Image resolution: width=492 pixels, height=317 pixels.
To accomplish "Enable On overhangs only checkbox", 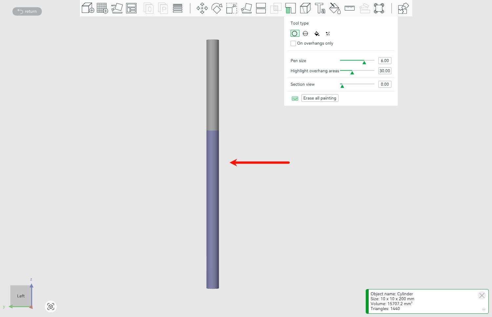I will [x=293, y=43].
